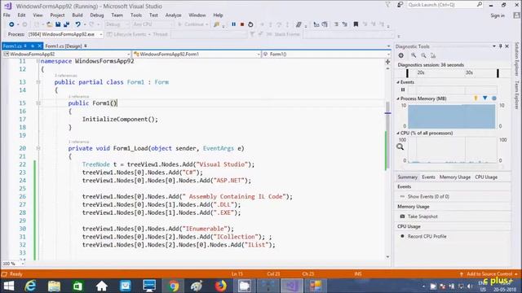Open the Windows Start menu
522x293 pixels.
tap(9, 286)
